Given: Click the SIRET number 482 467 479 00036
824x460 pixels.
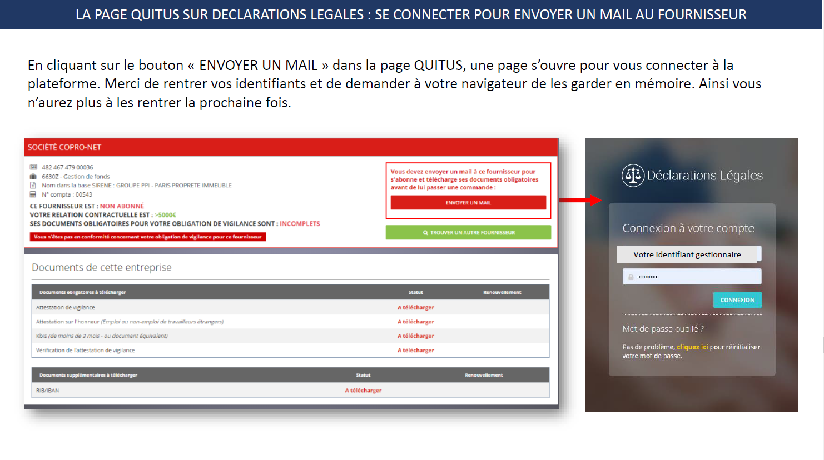Looking at the screenshot, I should (x=67, y=167).
